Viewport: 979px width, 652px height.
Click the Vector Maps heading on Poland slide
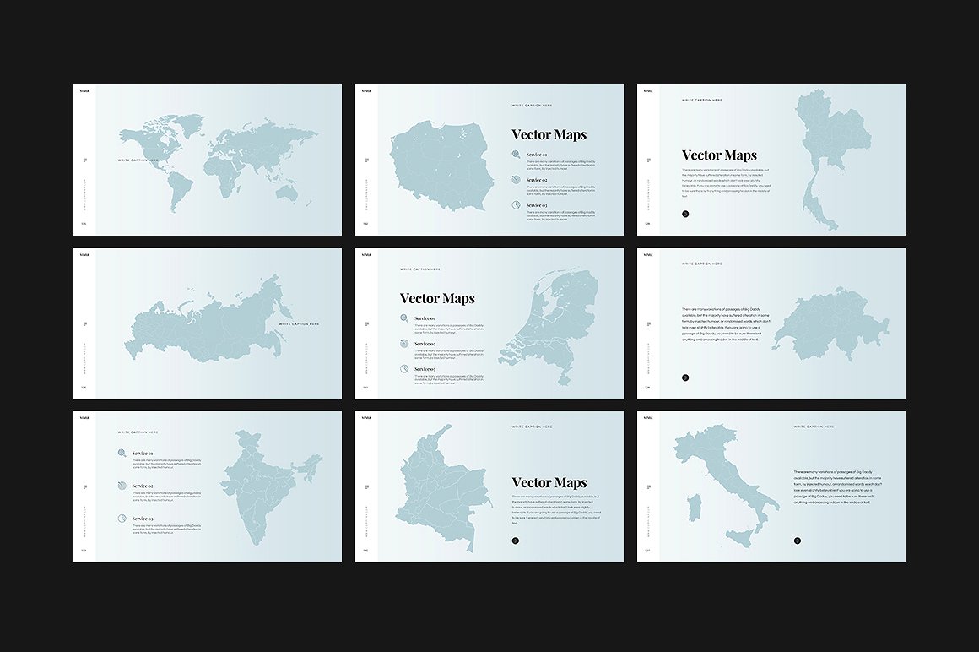[549, 134]
